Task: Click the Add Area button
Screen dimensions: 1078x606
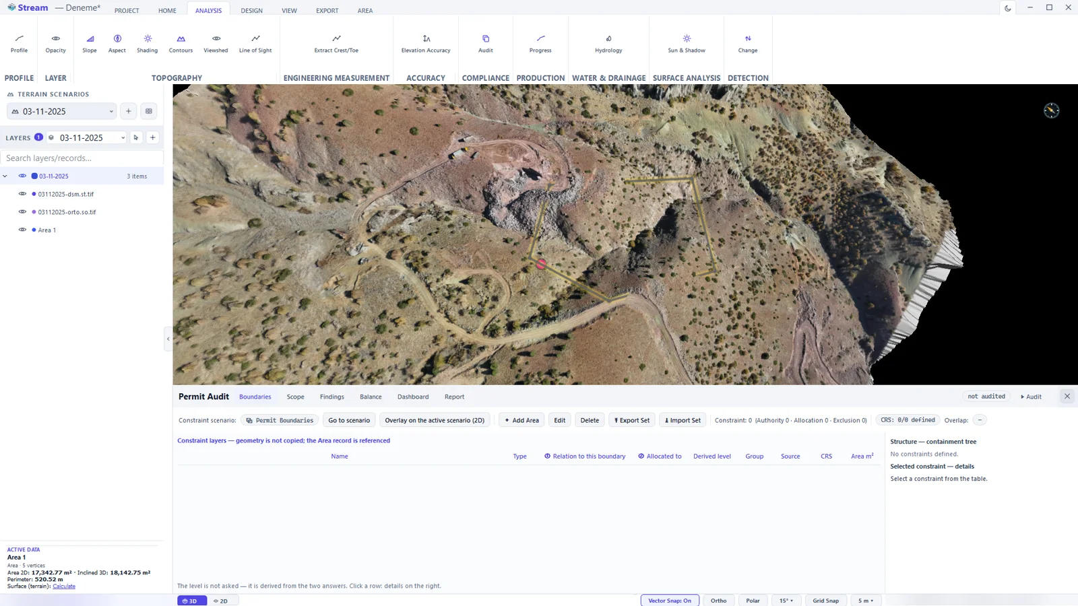Action: coord(521,420)
